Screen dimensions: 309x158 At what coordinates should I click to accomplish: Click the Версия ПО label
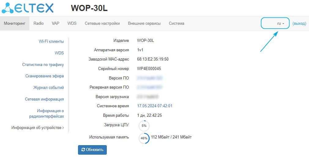tap(119, 78)
